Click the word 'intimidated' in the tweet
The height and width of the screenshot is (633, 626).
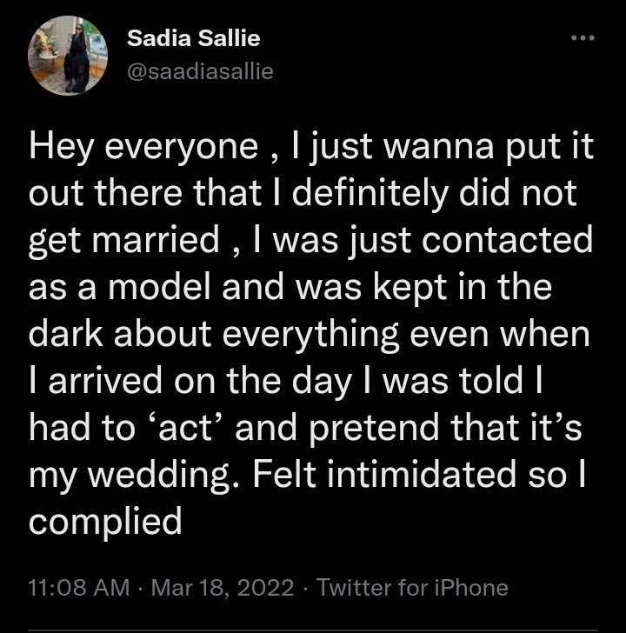point(422,475)
